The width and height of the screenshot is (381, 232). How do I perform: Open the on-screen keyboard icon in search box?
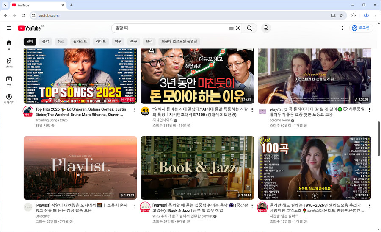[231, 28]
